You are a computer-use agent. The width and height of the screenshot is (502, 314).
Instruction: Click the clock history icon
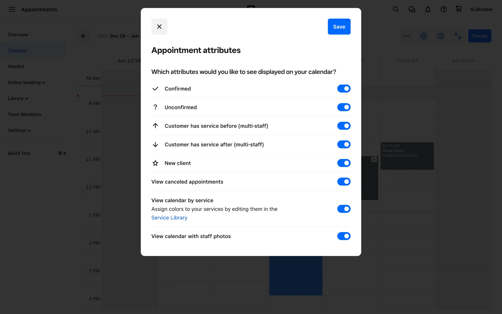[x=441, y=36]
